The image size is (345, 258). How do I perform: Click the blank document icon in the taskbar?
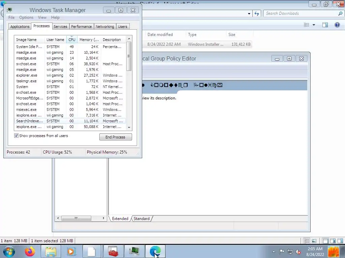[x=92, y=251]
